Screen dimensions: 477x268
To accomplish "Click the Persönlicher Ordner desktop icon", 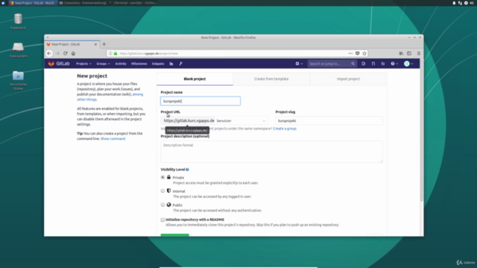I will pos(18,80).
